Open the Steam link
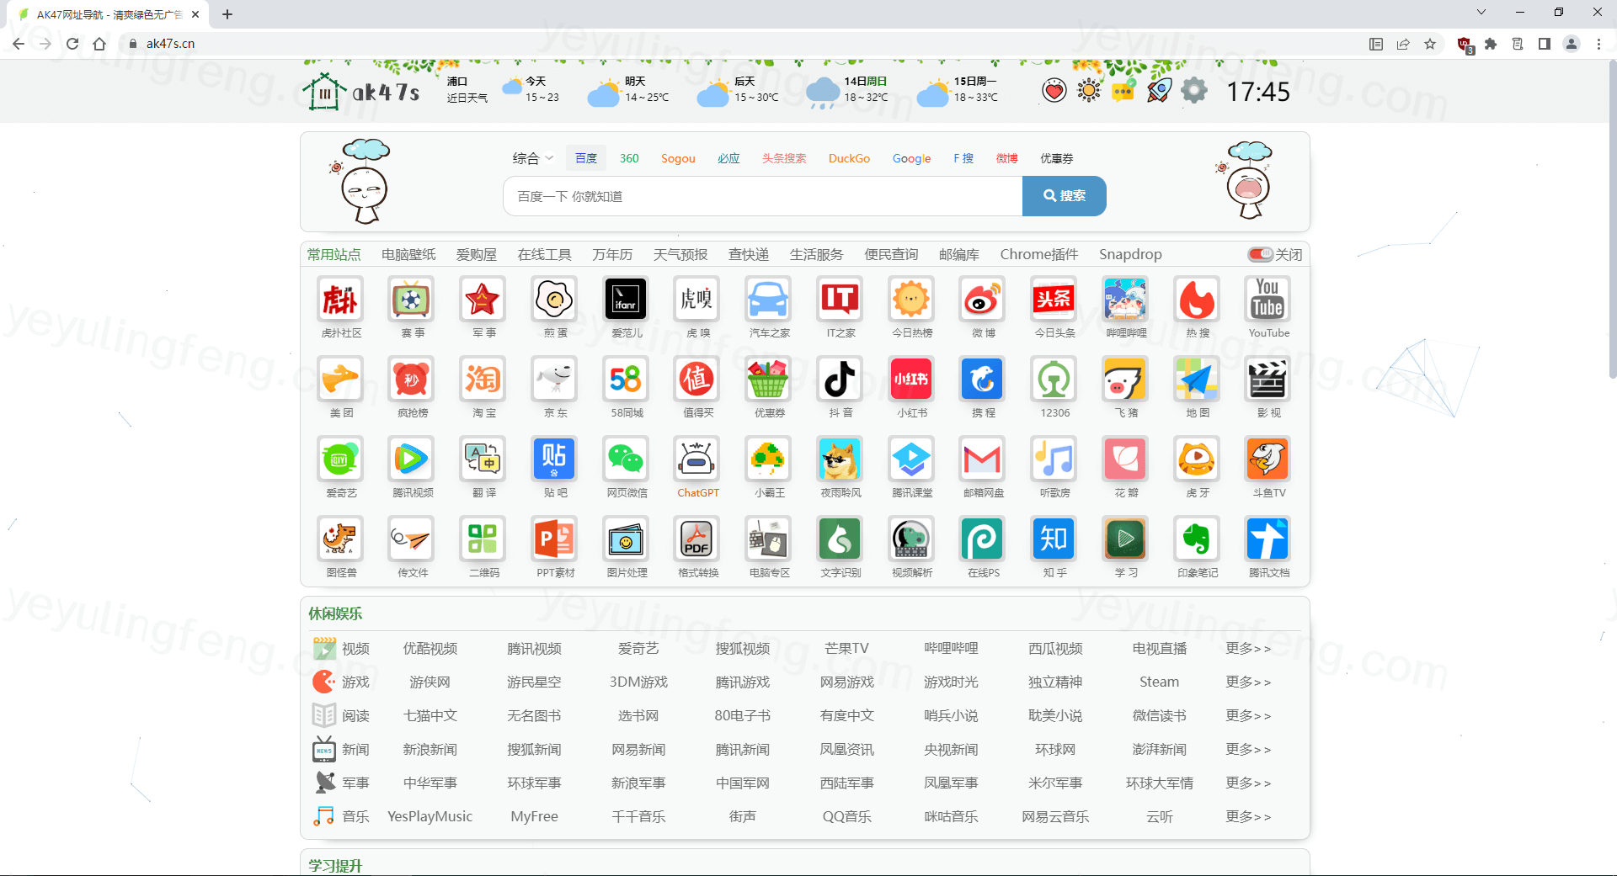Screen dimensions: 1617x876 pos(1159,682)
